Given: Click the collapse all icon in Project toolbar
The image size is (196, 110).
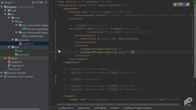Looking at the screenshot, I should pyautogui.click(x=37, y=2).
